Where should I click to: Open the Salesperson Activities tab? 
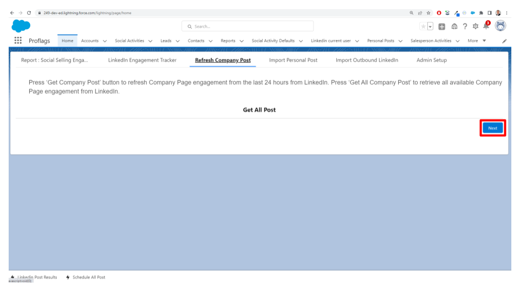(431, 41)
